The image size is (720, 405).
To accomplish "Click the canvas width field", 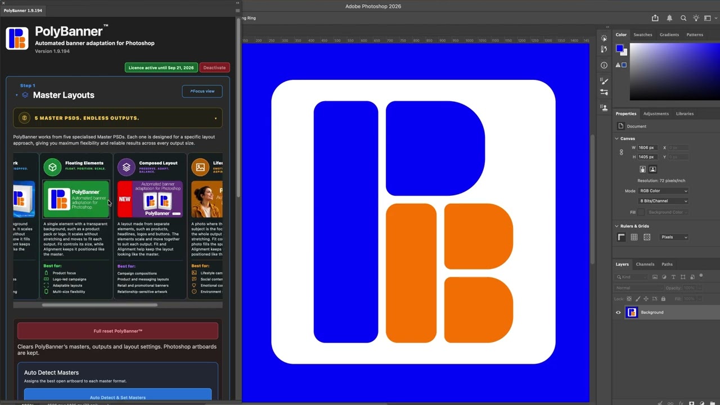I will click(648, 147).
